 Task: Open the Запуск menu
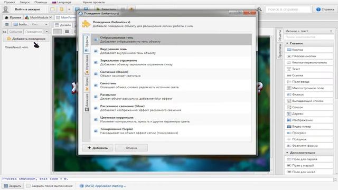coord(25,2)
